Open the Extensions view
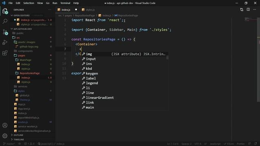 [x=5, y=53]
